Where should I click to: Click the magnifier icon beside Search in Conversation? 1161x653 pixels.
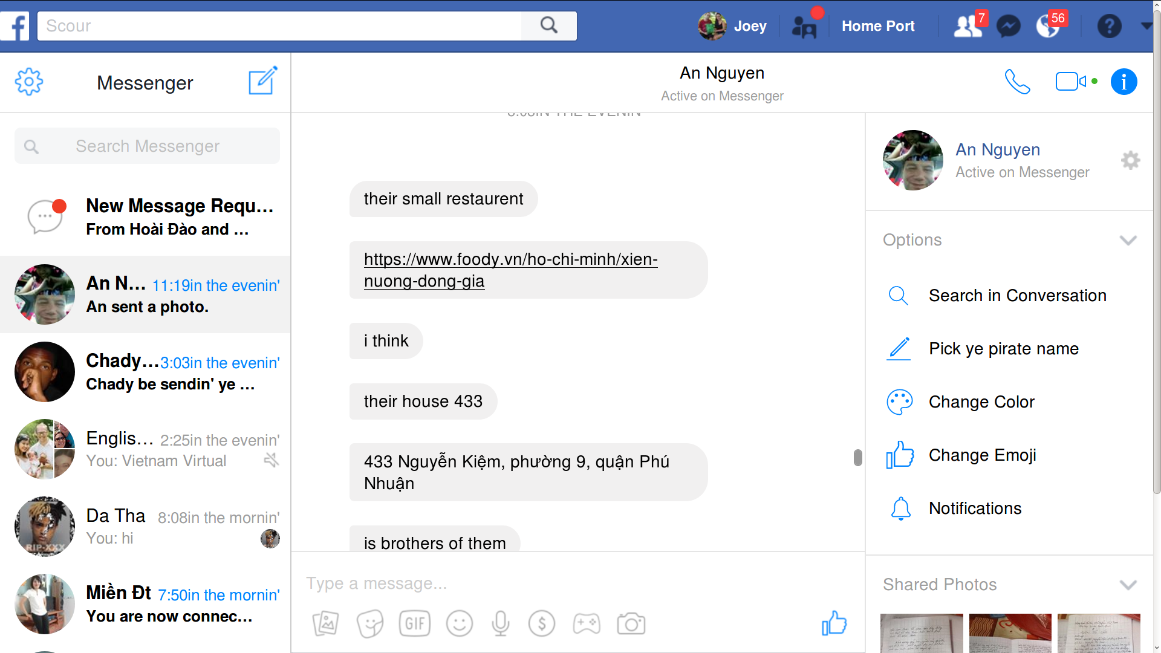coord(898,296)
